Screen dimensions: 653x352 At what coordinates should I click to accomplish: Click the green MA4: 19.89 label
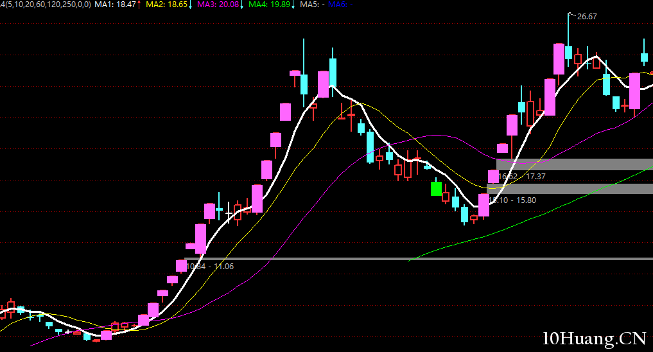pyautogui.click(x=268, y=4)
